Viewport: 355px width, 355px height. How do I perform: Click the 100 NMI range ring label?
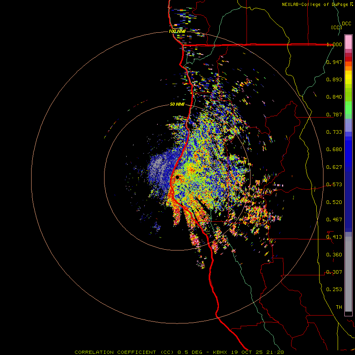177,31
